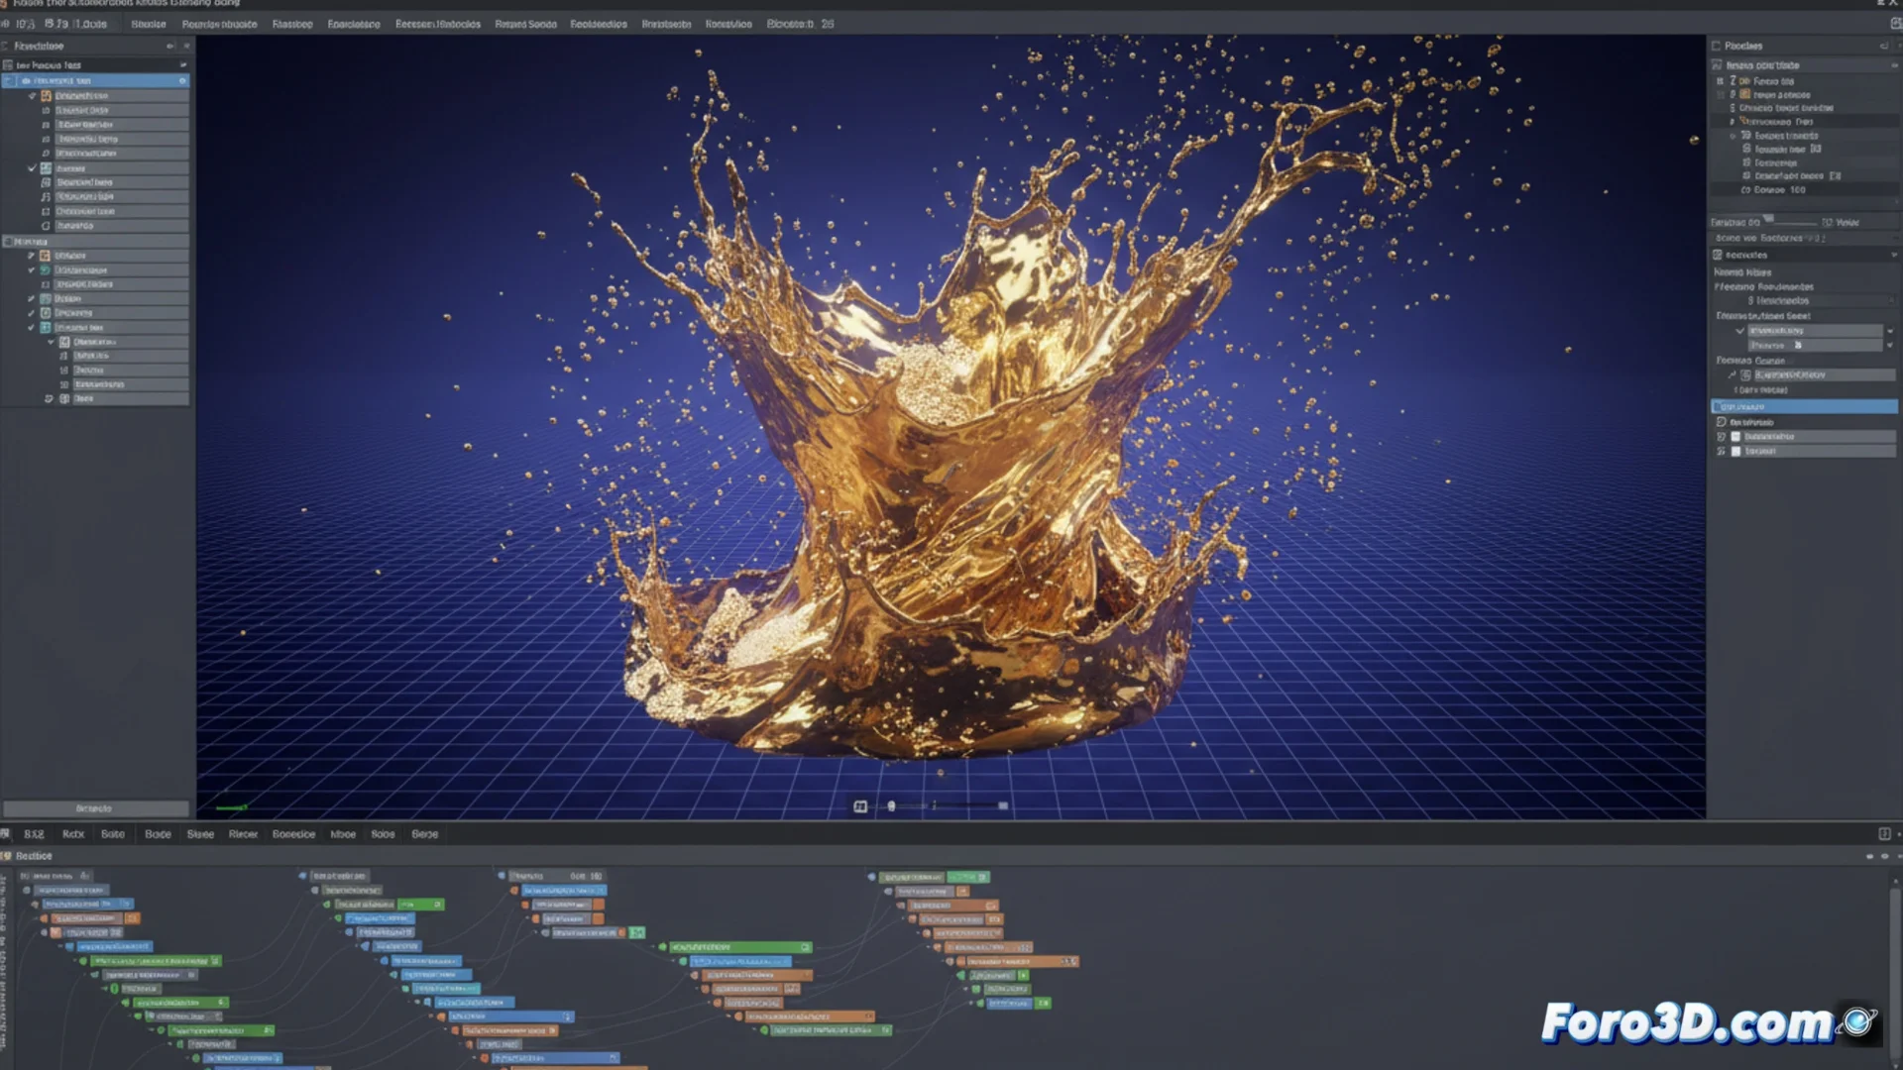Collapse the nested subtree arrow near the outliner bottom
1903x1070 pixels.
pos(52,342)
